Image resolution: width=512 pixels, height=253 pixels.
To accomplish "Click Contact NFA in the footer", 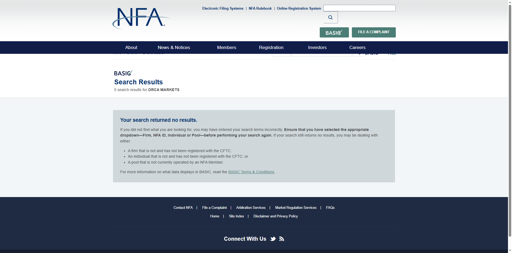I will tap(183, 207).
